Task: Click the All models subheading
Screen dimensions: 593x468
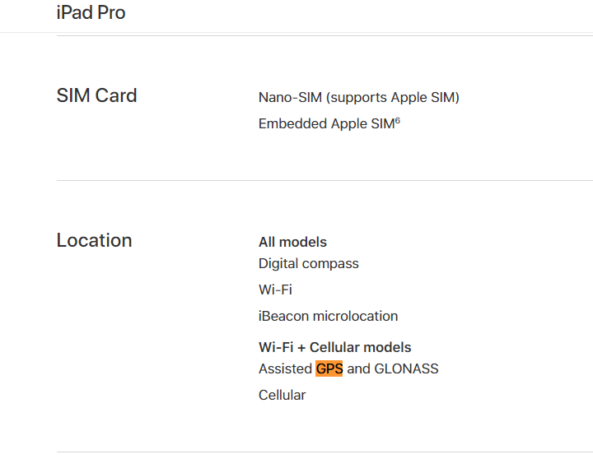Action: click(x=292, y=242)
